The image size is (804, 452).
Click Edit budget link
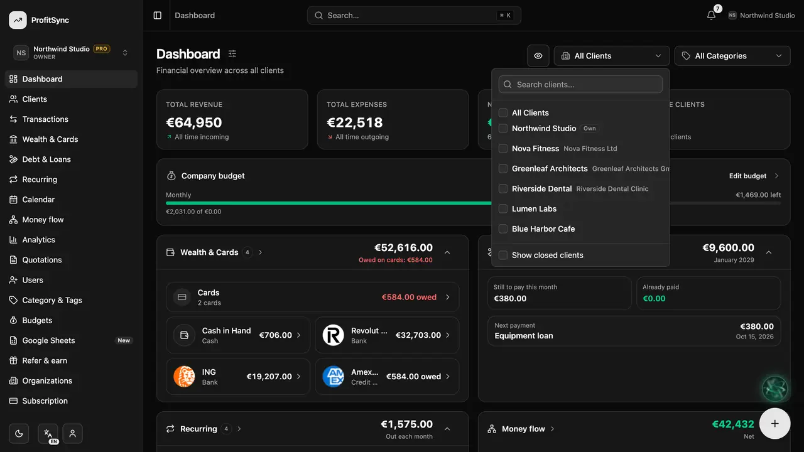pos(754,176)
